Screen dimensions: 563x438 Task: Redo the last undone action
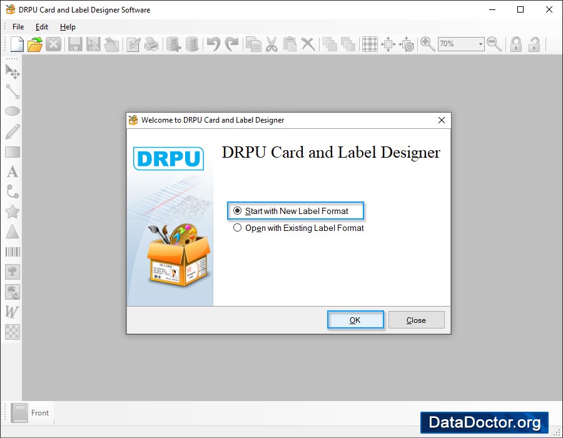click(x=231, y=44)
